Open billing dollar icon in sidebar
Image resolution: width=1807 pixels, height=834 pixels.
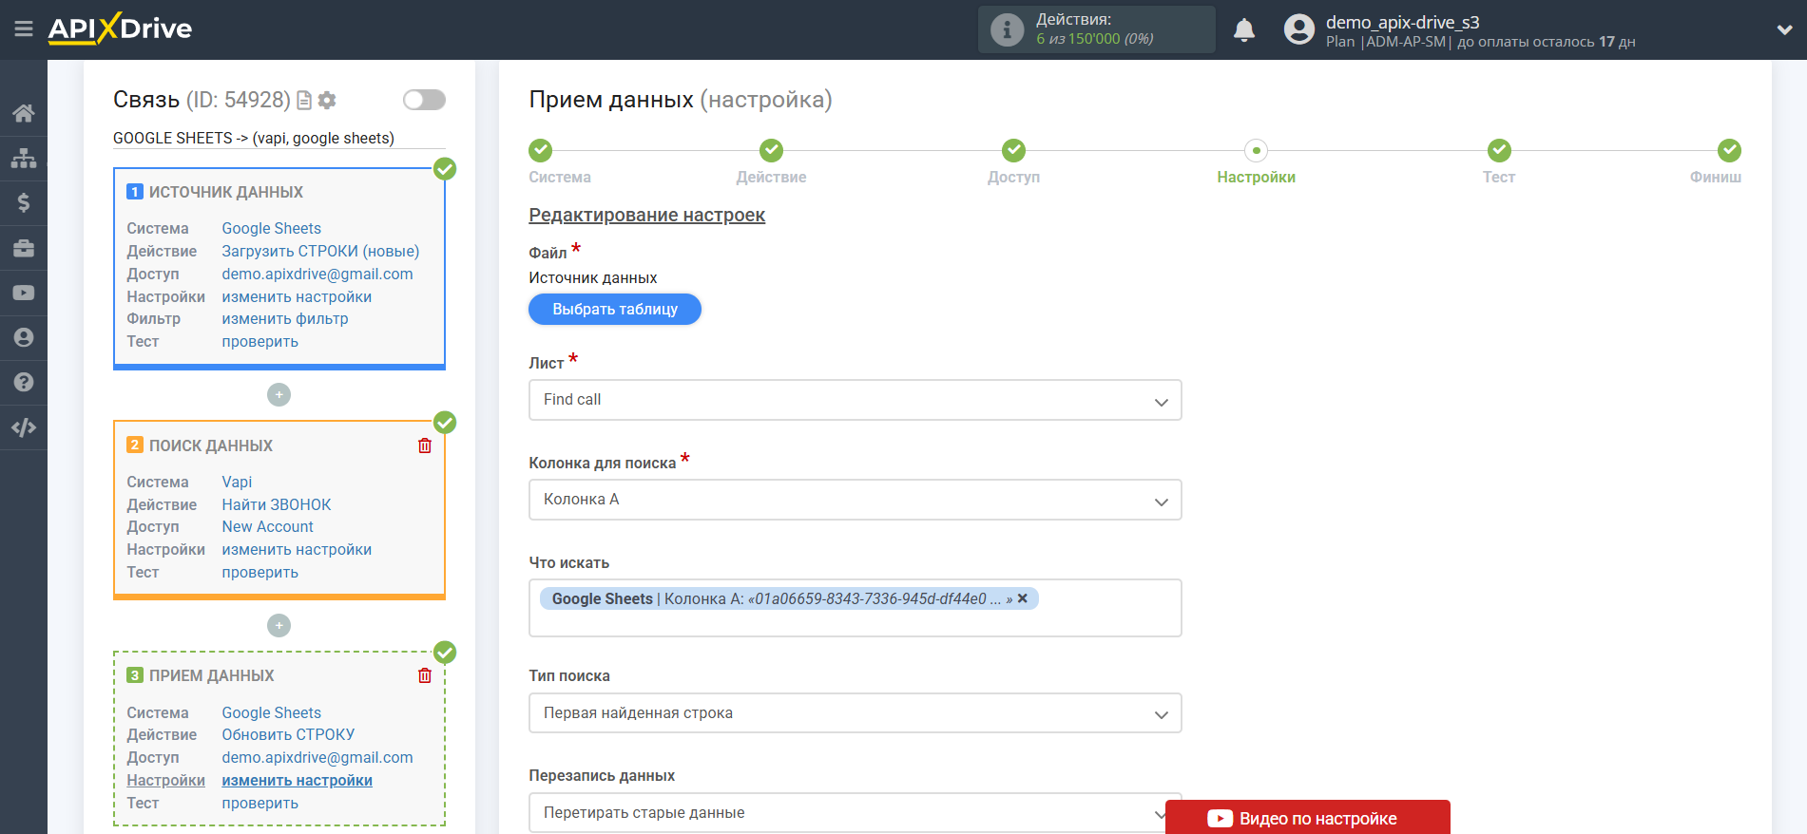pyautogui.click(x=24, y=202)
